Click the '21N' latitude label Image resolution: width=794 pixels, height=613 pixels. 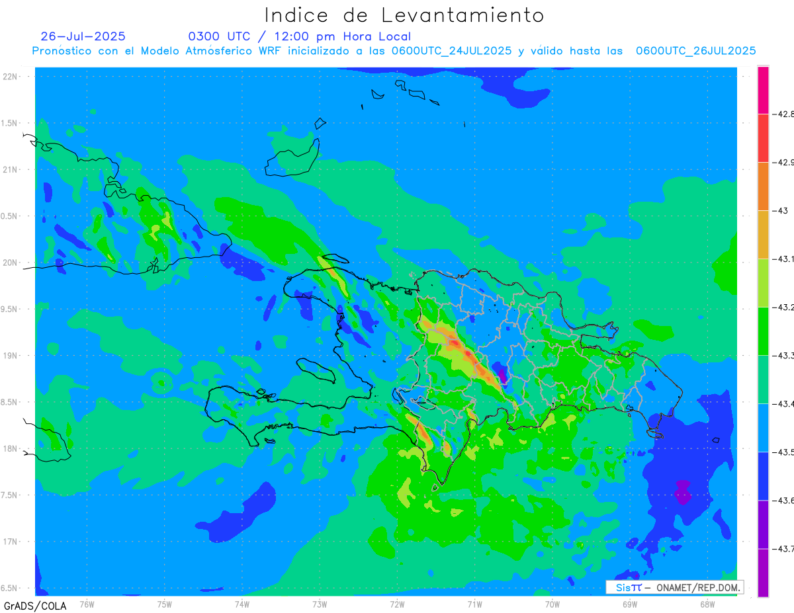pyautogui.click(x=11, y=170)
